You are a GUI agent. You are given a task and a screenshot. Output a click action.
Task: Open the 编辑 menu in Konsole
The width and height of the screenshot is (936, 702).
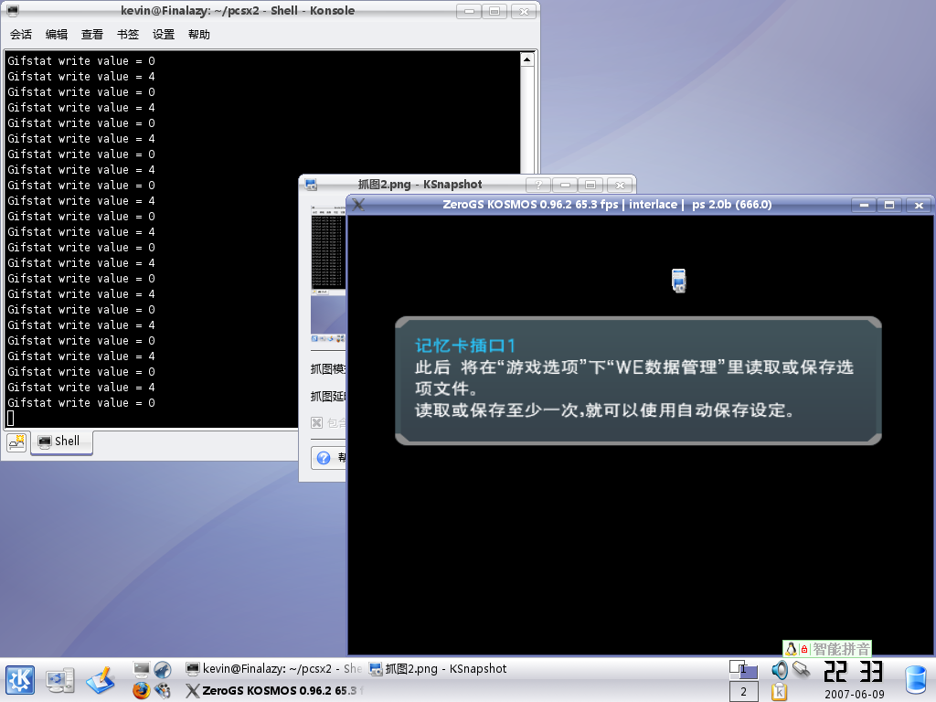57,35
